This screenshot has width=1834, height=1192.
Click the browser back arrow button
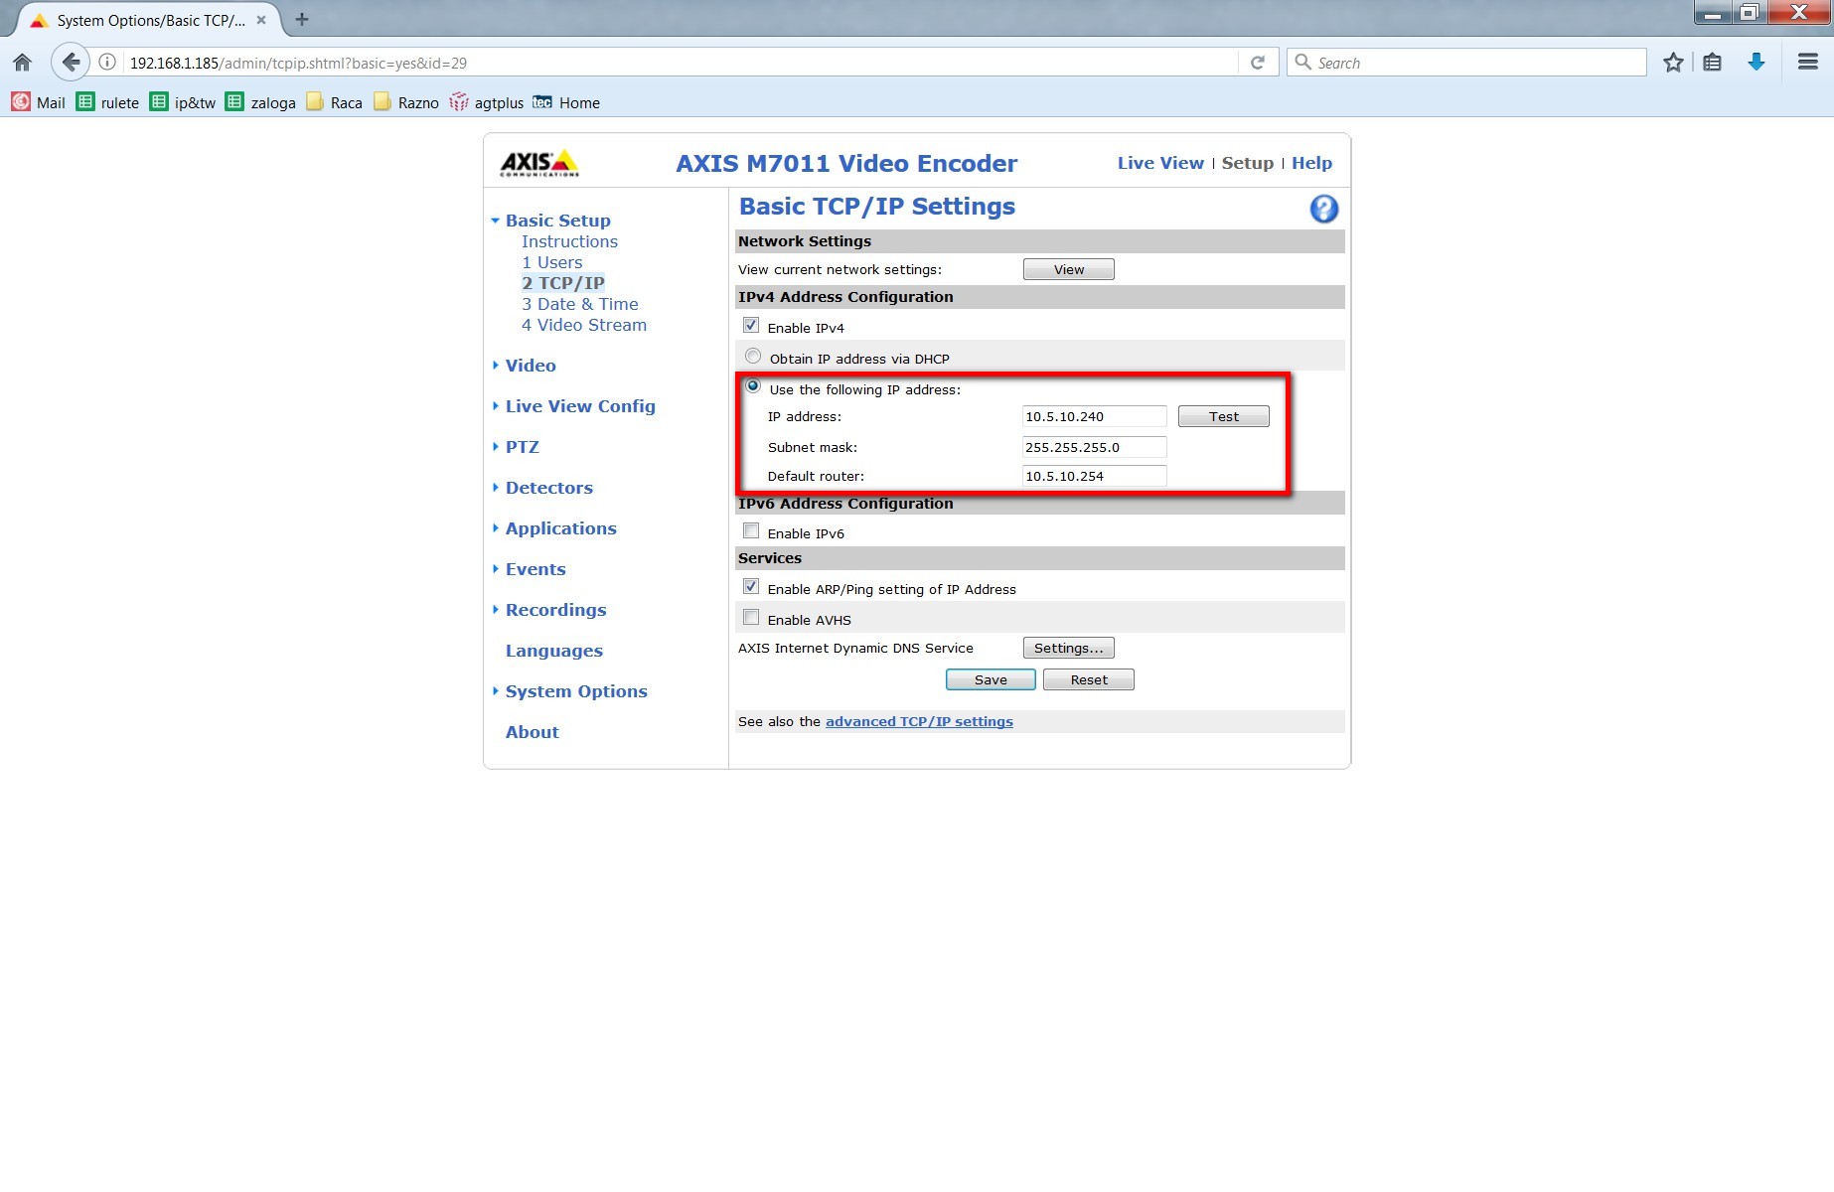point(70,63)
